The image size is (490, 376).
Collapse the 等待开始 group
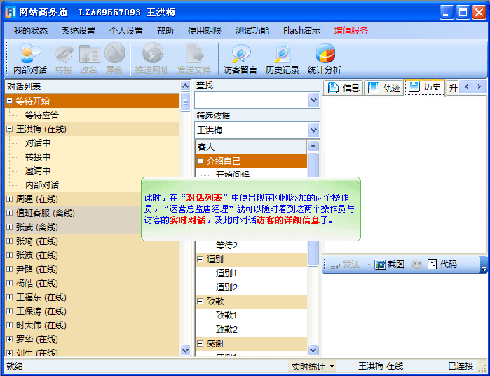pos(9,101)
